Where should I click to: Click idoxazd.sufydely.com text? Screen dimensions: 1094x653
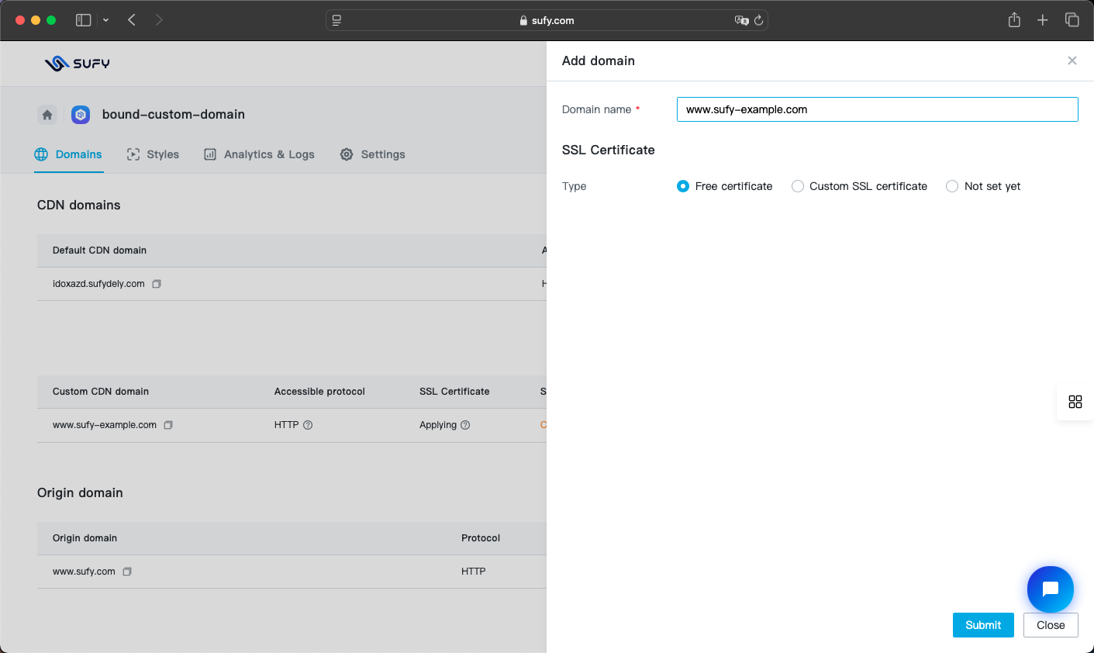click(x=98, y=284)
